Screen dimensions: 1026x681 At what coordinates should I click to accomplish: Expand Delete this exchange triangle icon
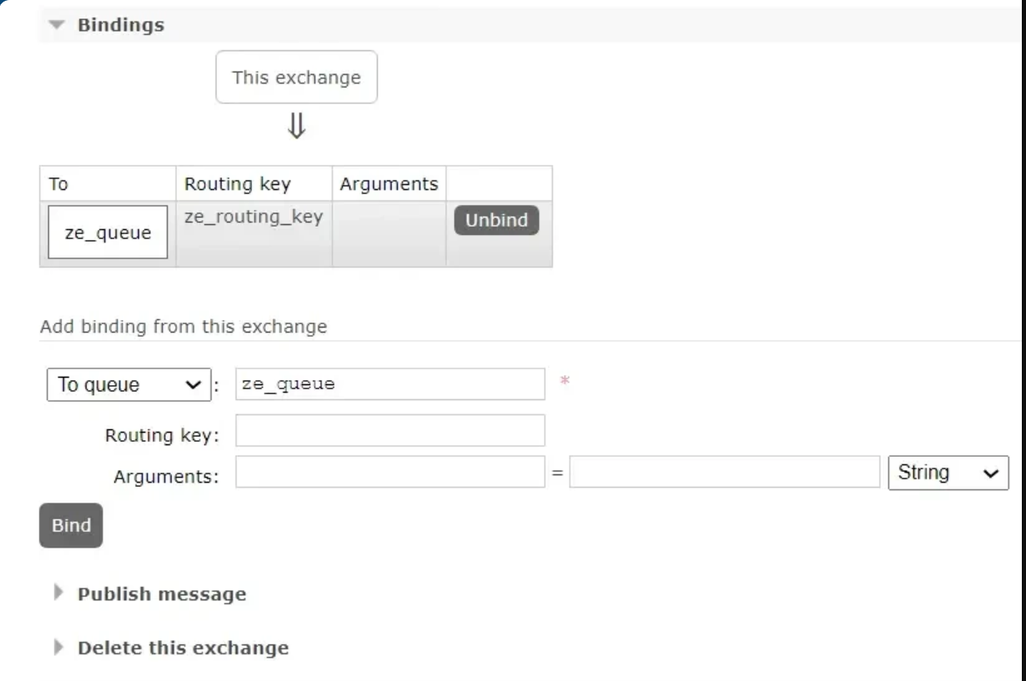click(x=58, y=647)
